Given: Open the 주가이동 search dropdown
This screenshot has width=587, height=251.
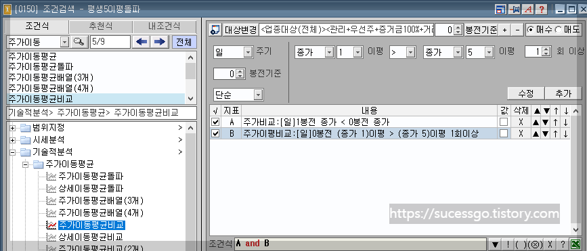Looking at the screenshot, I should coord(64,42).
